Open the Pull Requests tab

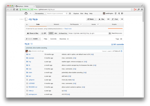click(x=76, y=24)
